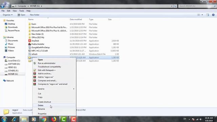Select the New folder (3) item
The width and height of the screenshot is (217, 122).
37,34
